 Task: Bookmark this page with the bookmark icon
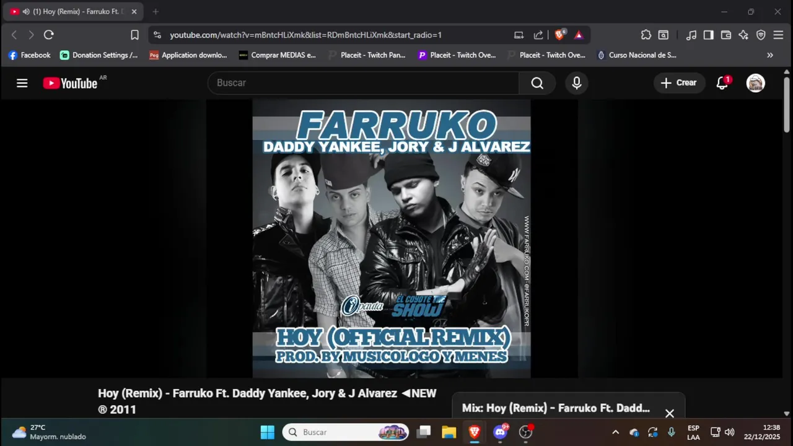(134, 35)
